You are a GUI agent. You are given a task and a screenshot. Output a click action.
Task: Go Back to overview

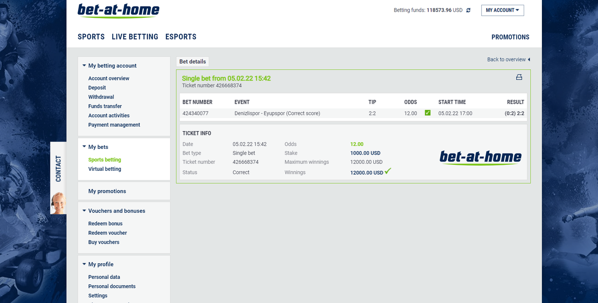pos(509,59)
